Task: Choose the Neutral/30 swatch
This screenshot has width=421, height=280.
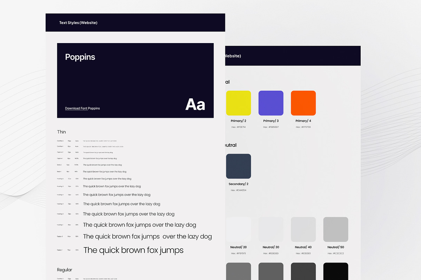Action: click(271, 229)
